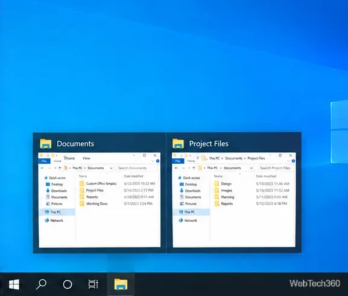Image resolution: width=348 pixels, height=296 pixels.
Task: Open Documents in Project Files sidebar
Action: click(191, 197)
